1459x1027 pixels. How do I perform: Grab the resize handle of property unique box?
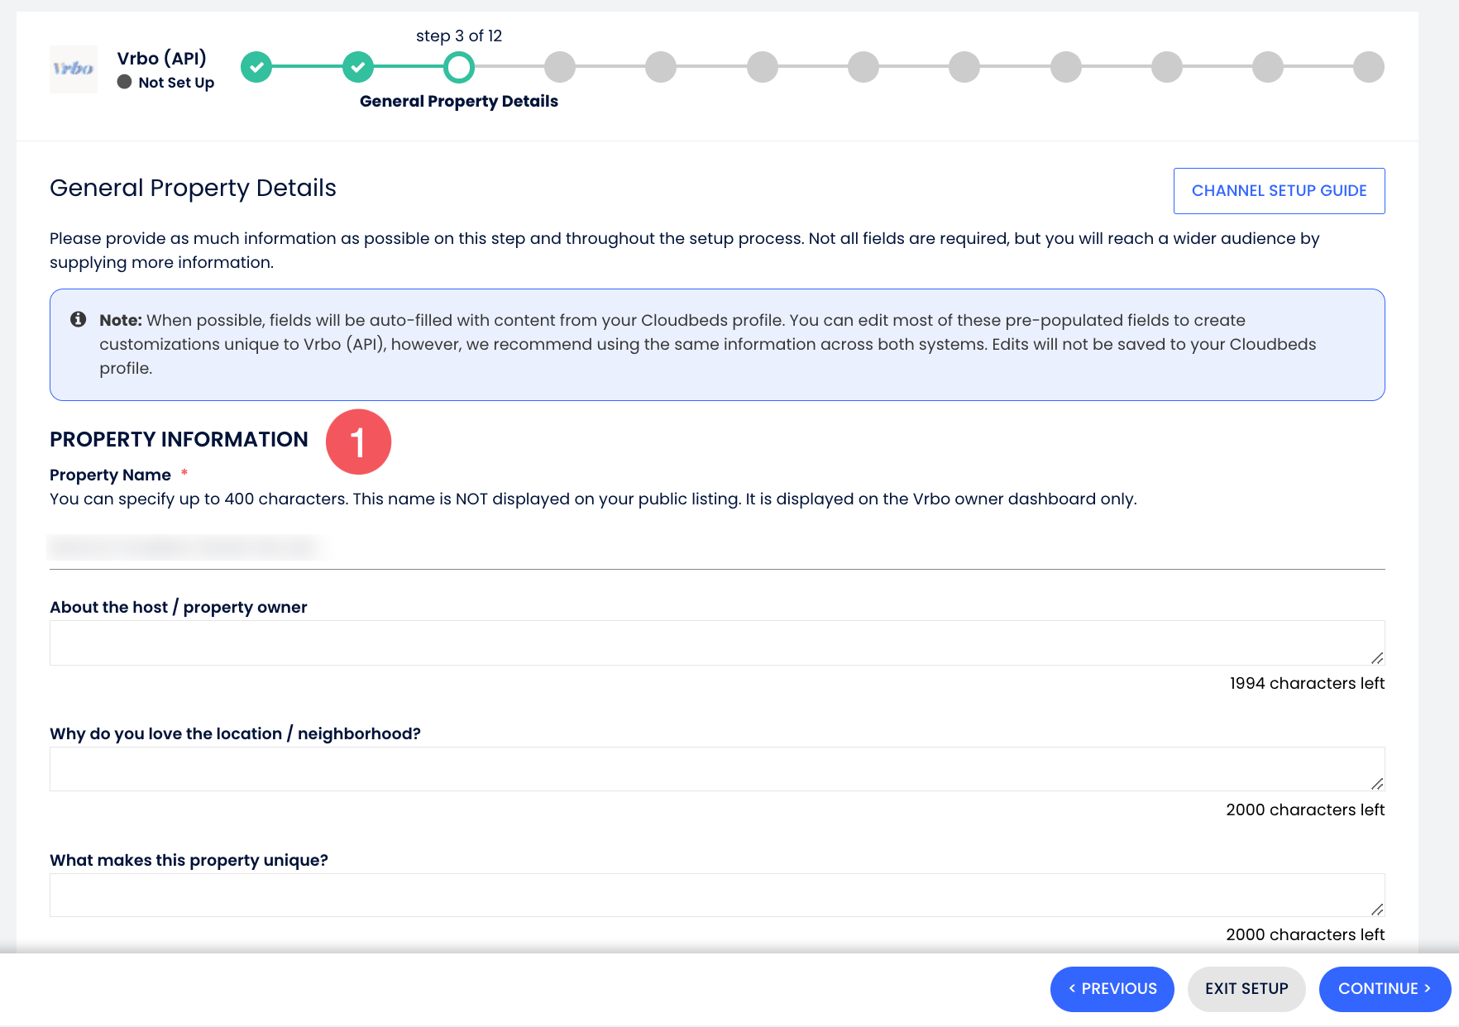[x=1377, y=910]
